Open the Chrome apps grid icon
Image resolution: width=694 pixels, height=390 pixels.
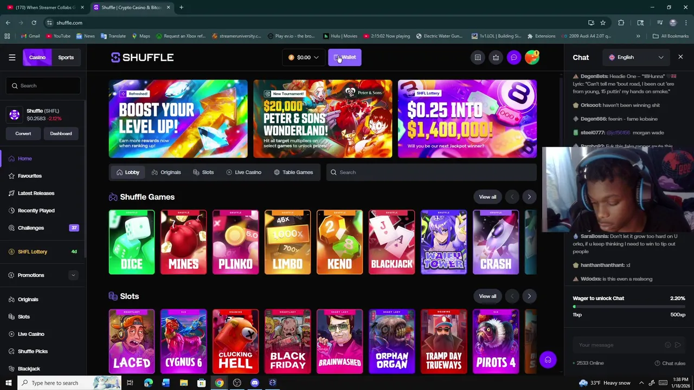coord(7,36)
